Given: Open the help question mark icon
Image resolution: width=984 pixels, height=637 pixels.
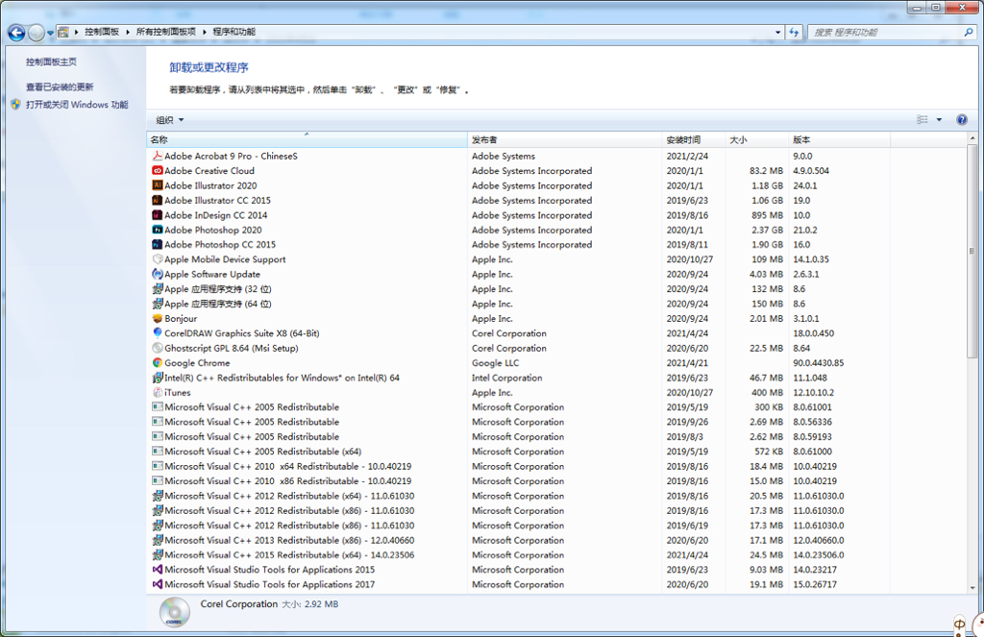Looking at the screenshot, I should 961,120.
